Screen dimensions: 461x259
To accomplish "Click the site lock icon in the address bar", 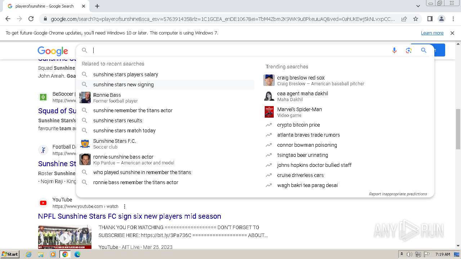I will 45,19.
